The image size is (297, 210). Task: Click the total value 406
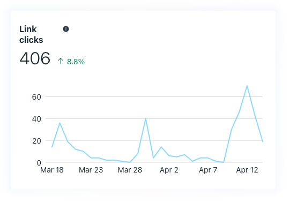point(35,58)
